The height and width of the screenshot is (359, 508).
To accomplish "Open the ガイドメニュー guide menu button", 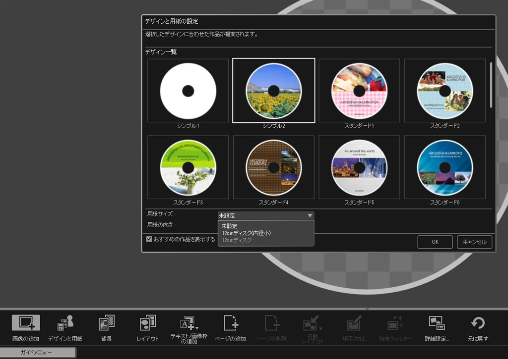I will tap(38, 352).
